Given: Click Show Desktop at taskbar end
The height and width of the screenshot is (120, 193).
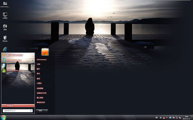Looking at the screenshot, I should (192, 117).
